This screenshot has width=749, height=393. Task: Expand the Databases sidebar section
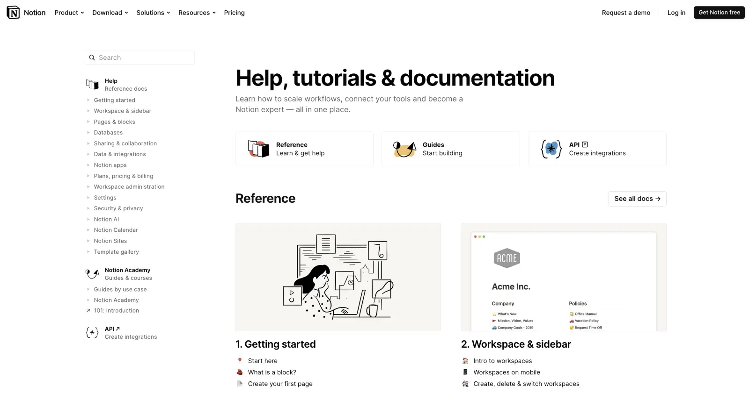tap(88, 133)
